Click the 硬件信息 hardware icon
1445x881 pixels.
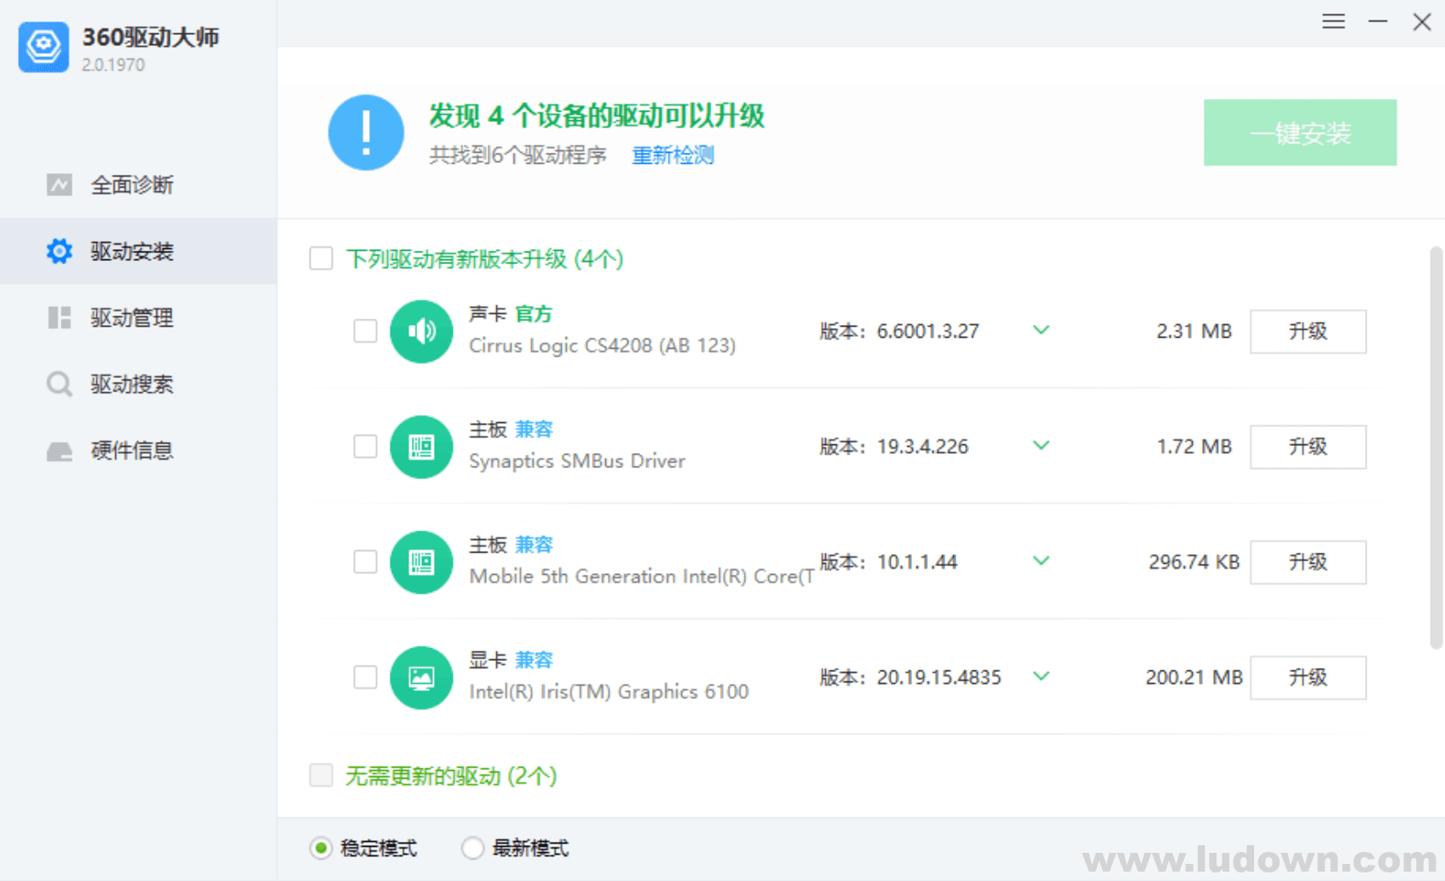(59, 450)
